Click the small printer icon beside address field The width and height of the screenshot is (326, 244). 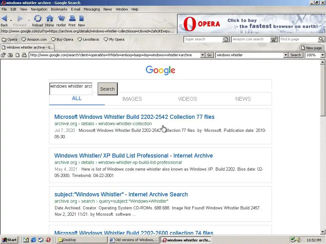[x=24, y=55]
